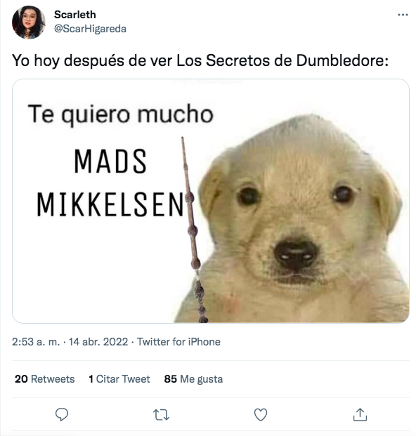Click Scarleth's profile picture
The height and width of the screenshot is (436, 416).
(x=29, y=22)
